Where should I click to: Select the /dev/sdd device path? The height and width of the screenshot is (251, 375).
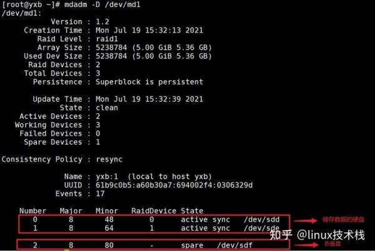262,219
